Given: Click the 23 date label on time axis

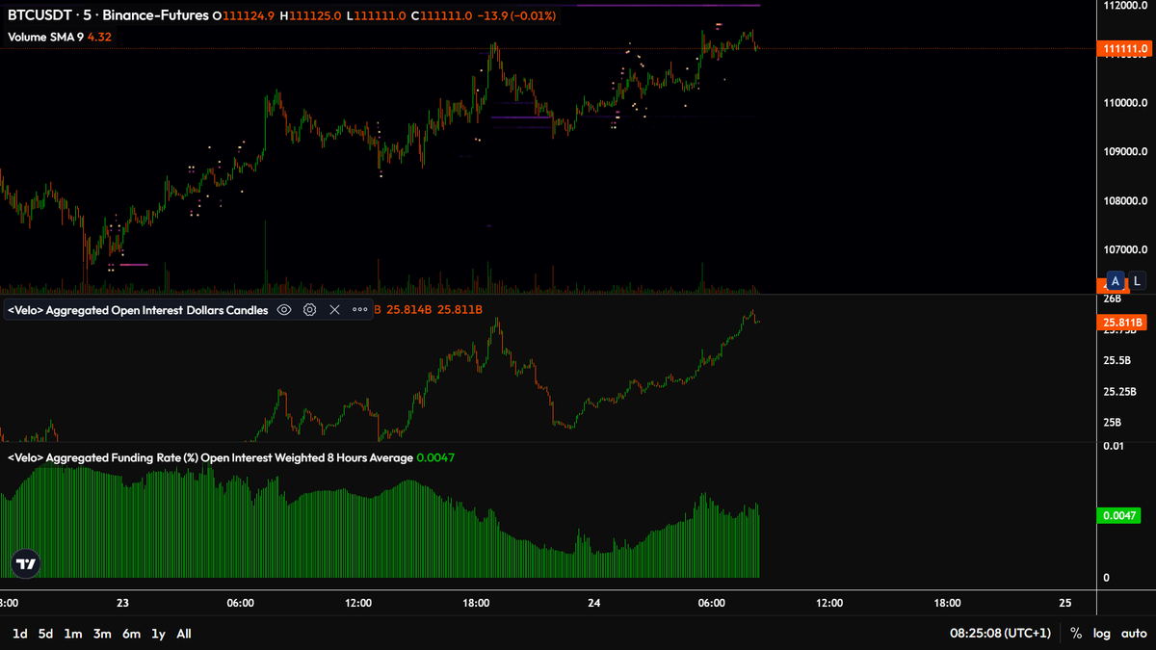Looking at the screenshot, I should pos(122,603).
